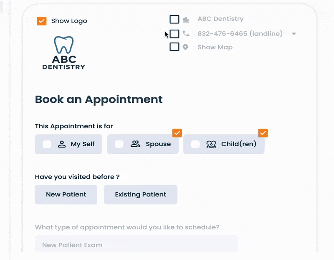Click the map pin icon beside Show Map
Image resolution: width=334 pixels, height=260 pixels.
coord(186,47)
